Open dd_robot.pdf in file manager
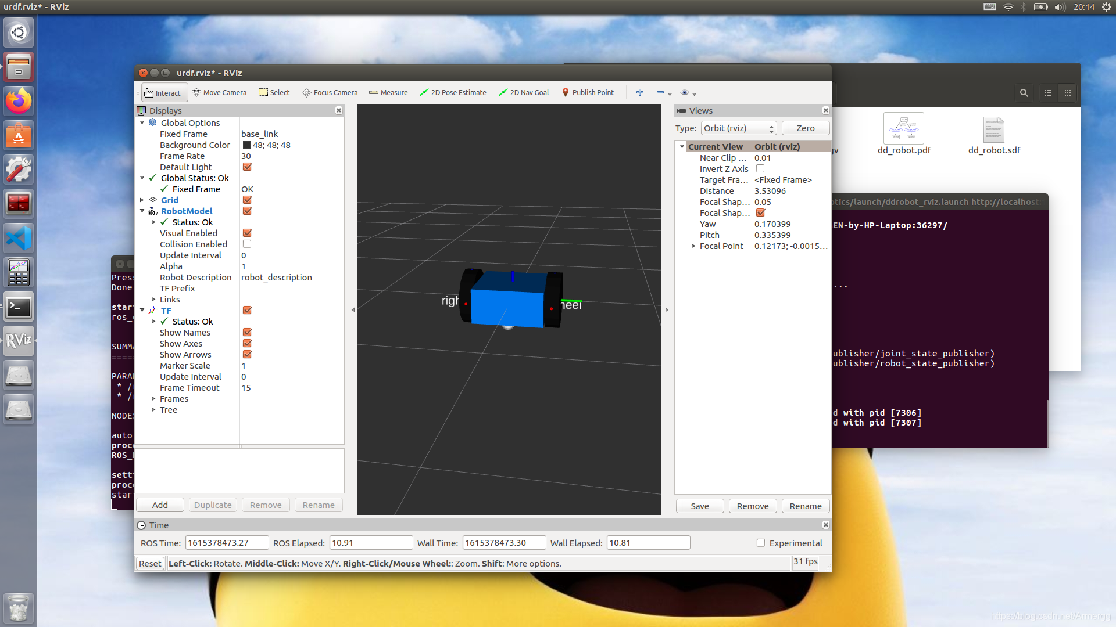 point(904,134)
